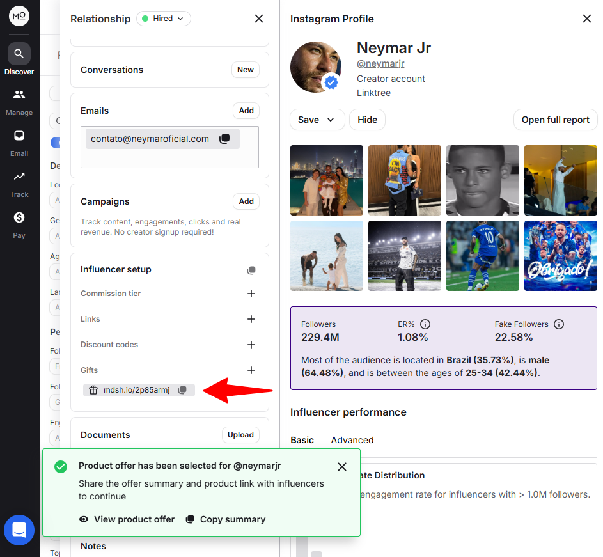View product offer from notification
603x557 pixels.
[x=127, y=519]
